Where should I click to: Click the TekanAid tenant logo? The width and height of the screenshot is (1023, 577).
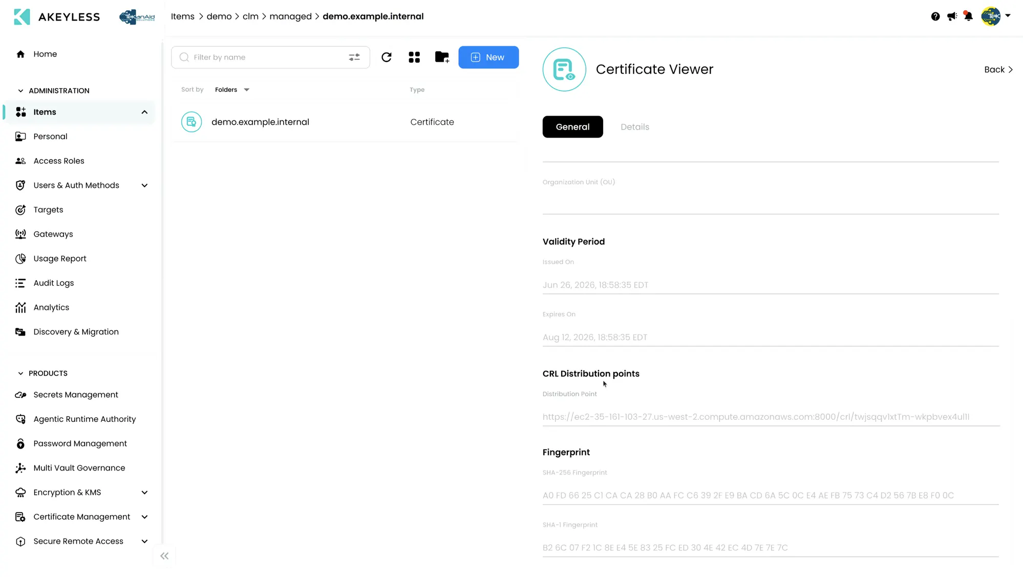(x=137, y=17)
